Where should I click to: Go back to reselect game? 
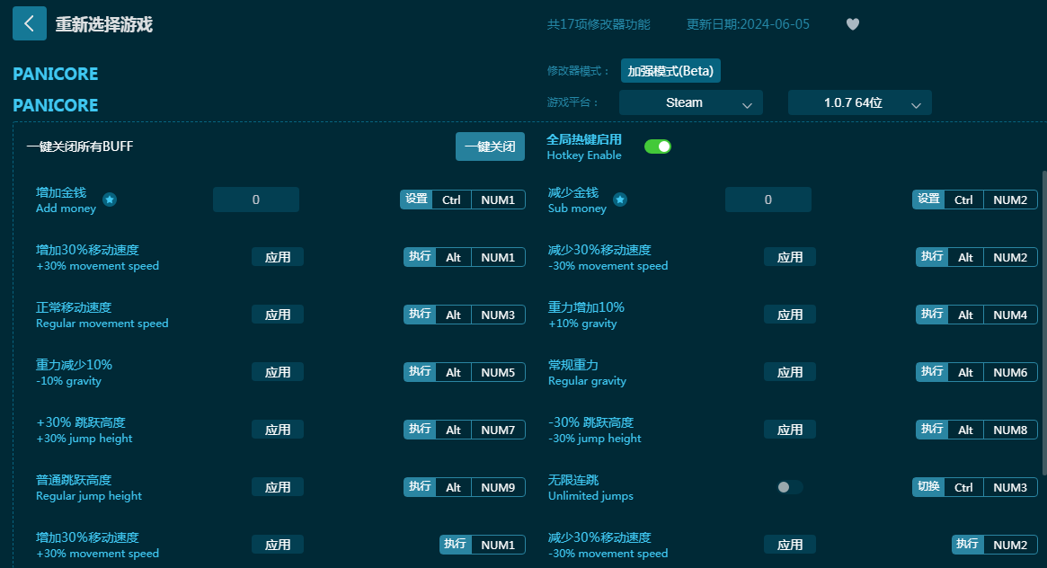click(x=30, y=23)
